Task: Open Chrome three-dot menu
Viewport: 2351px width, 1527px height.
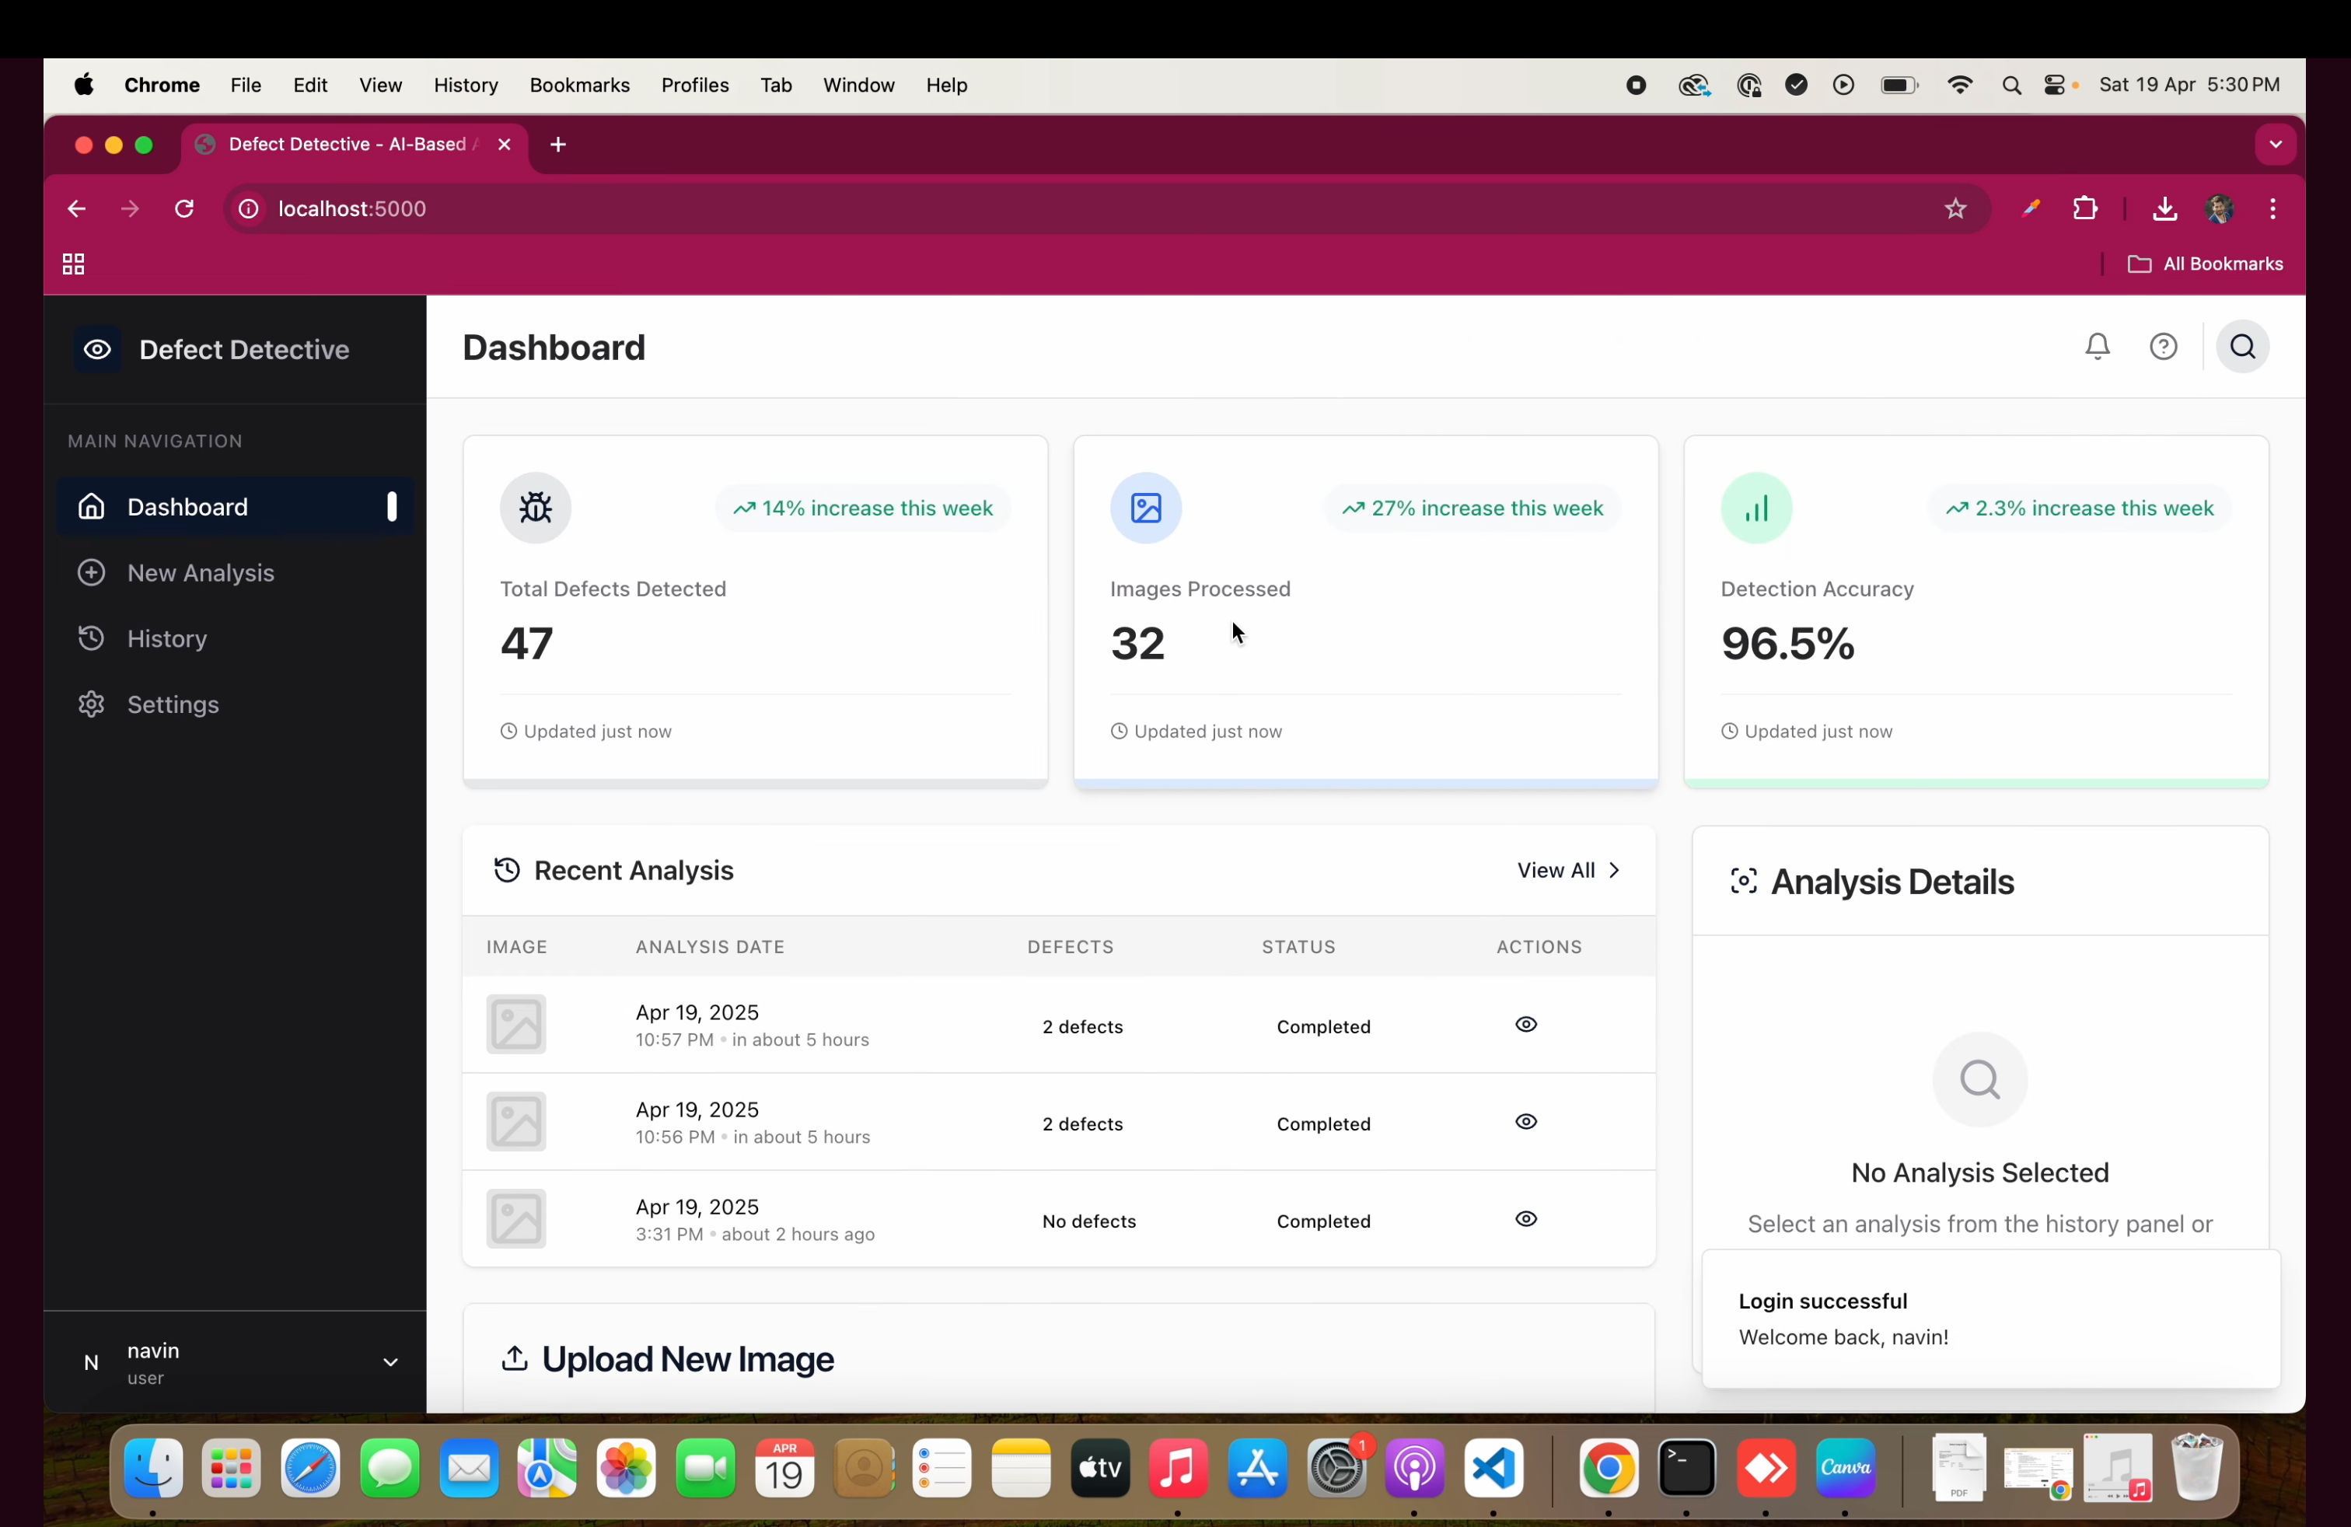Action: tap(2273, 208)
